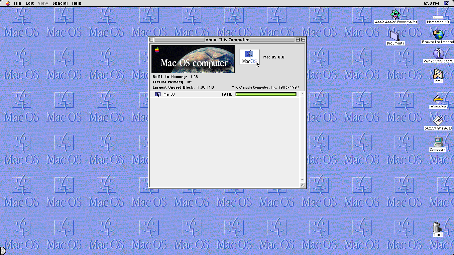Click the "Built-in Memory: 1 GB" line
The height and width of the screenshot is (255, 454).
pyautogui.click(x=175, y=77)
